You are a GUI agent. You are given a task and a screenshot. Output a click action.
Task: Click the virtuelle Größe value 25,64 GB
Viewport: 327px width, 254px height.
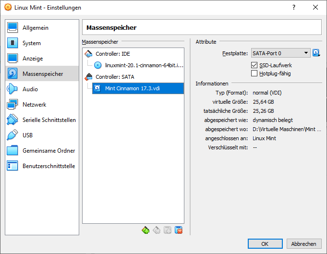[x=264, y=102]
